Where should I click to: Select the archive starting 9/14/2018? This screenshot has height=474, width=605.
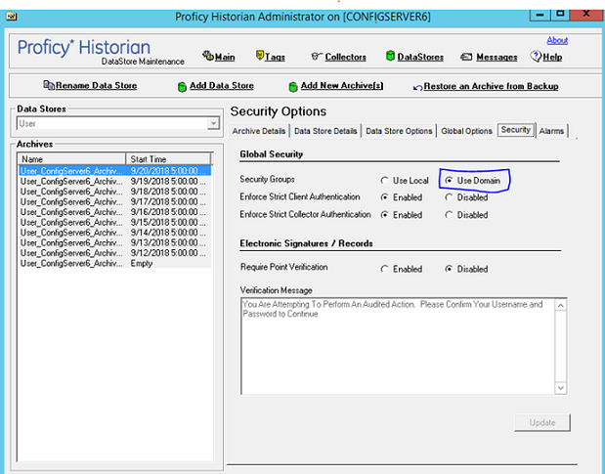tap(114, 233)
